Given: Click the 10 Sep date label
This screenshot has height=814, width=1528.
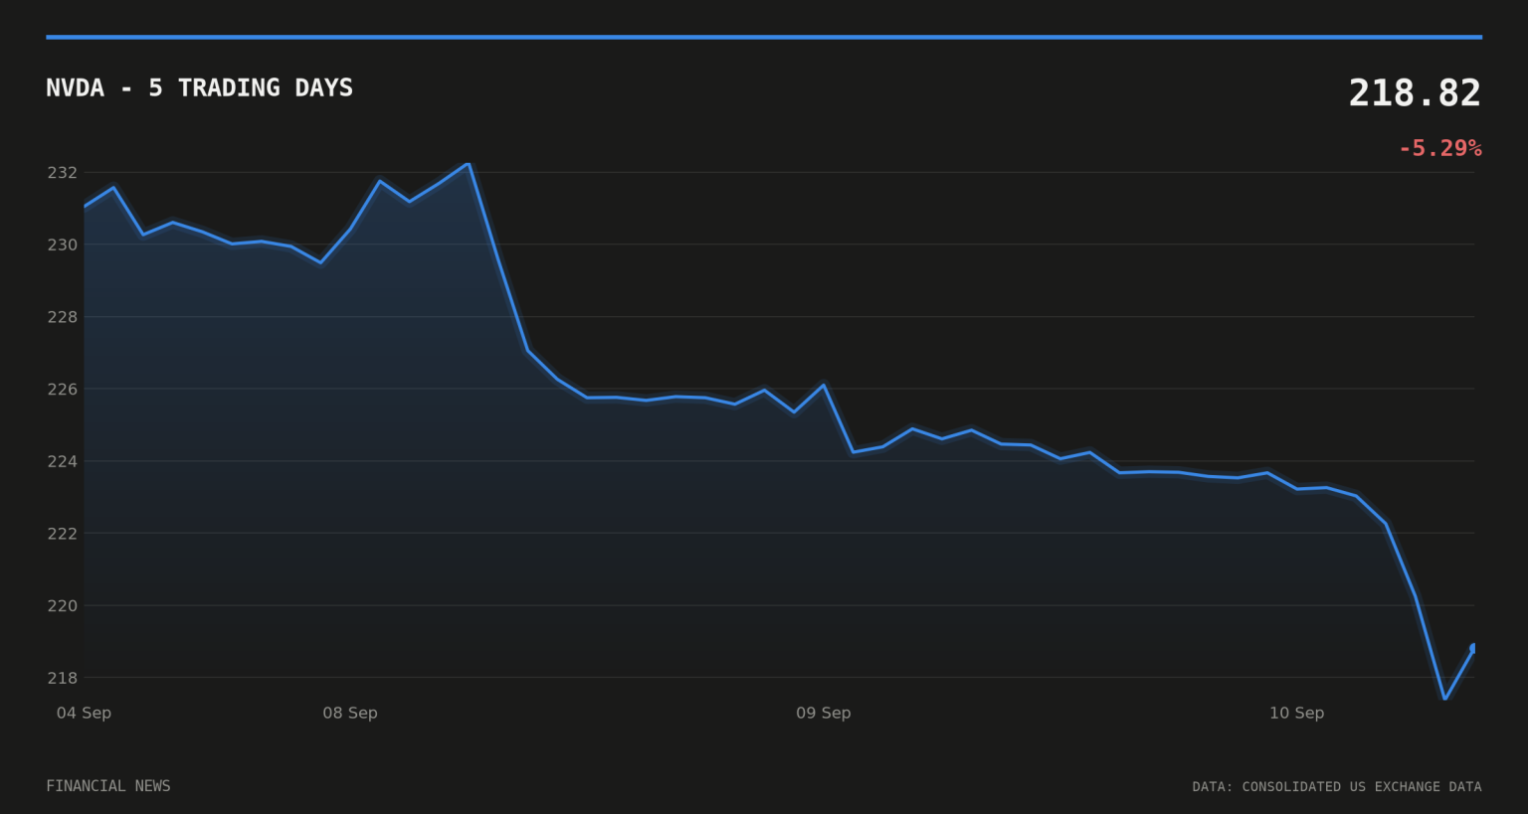Looking at the screenshot, I should pyautogui.click(x=1296, y=713).
